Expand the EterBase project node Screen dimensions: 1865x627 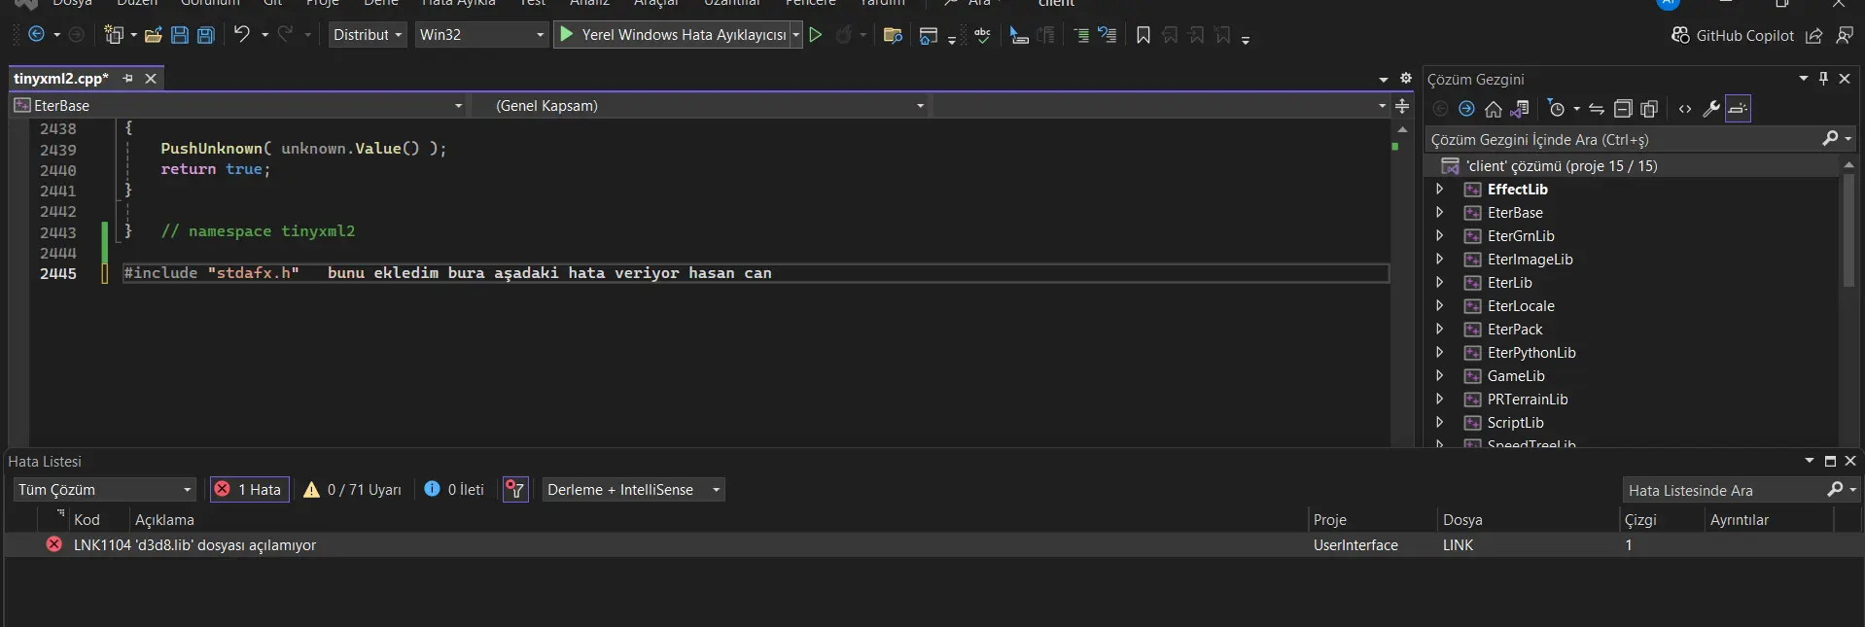pos(1440,213)
